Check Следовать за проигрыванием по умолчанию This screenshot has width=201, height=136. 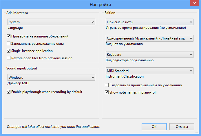[107, 85]
